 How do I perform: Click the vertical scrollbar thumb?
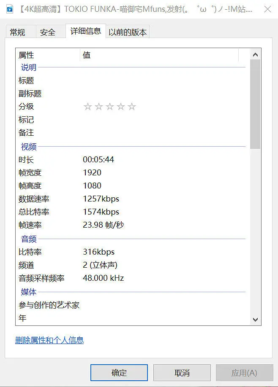coord(255,104)
